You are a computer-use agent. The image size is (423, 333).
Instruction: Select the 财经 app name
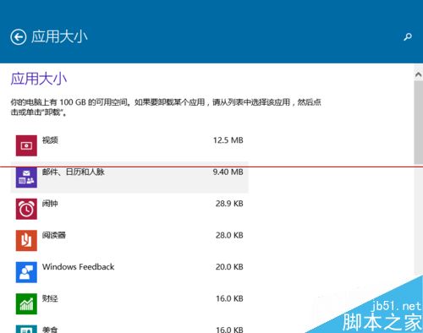50,298
